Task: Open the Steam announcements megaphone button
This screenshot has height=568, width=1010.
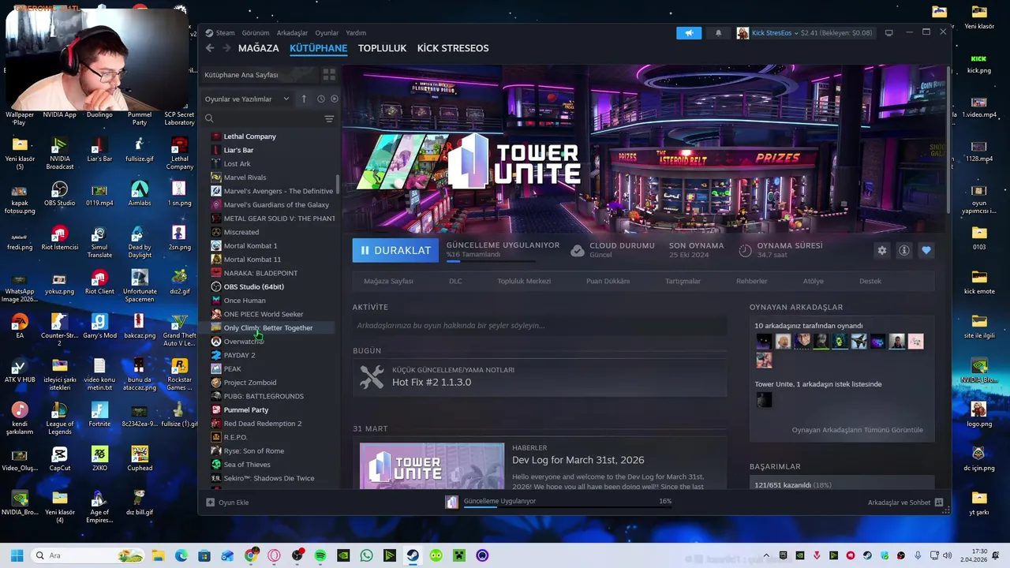Action: [x=689, y=33]
